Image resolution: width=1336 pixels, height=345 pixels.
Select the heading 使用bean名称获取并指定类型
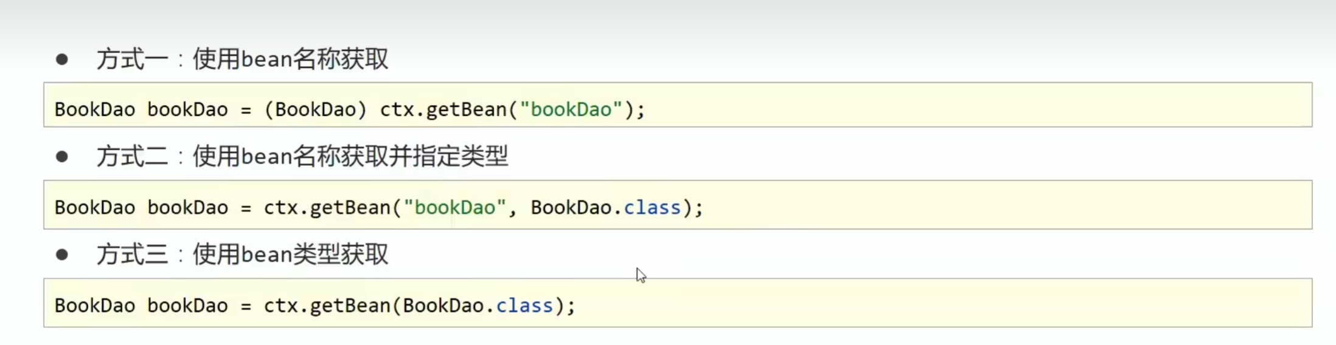[350, 157]
